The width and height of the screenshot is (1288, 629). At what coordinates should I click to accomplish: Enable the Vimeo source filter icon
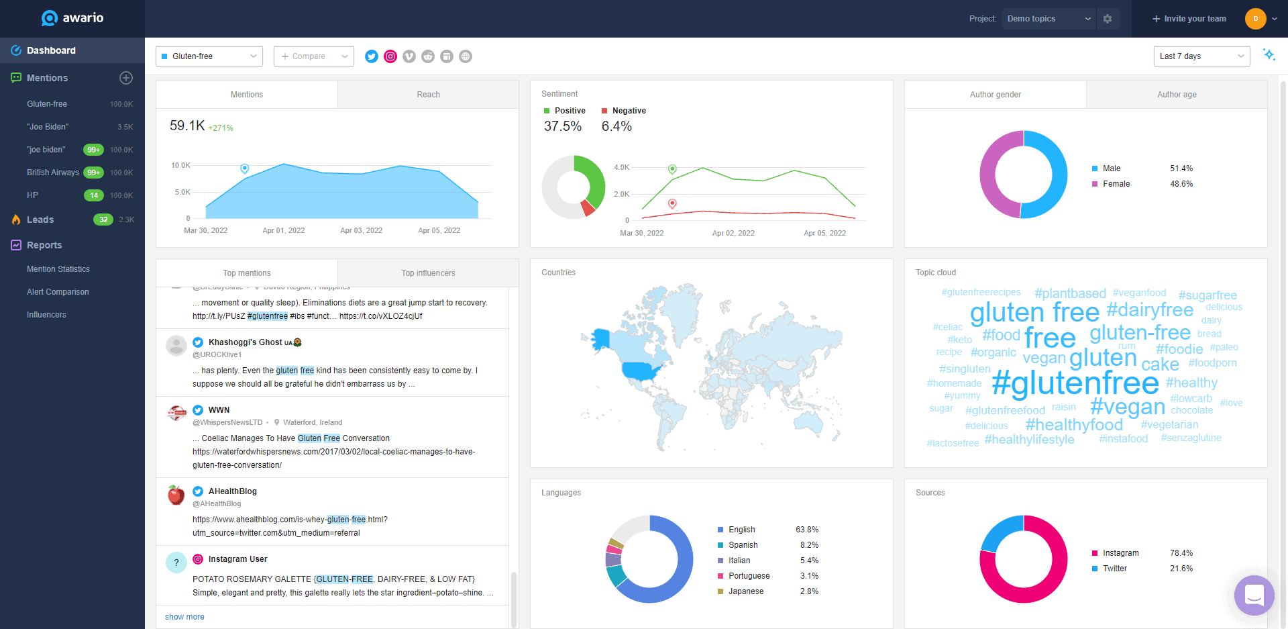409,56
